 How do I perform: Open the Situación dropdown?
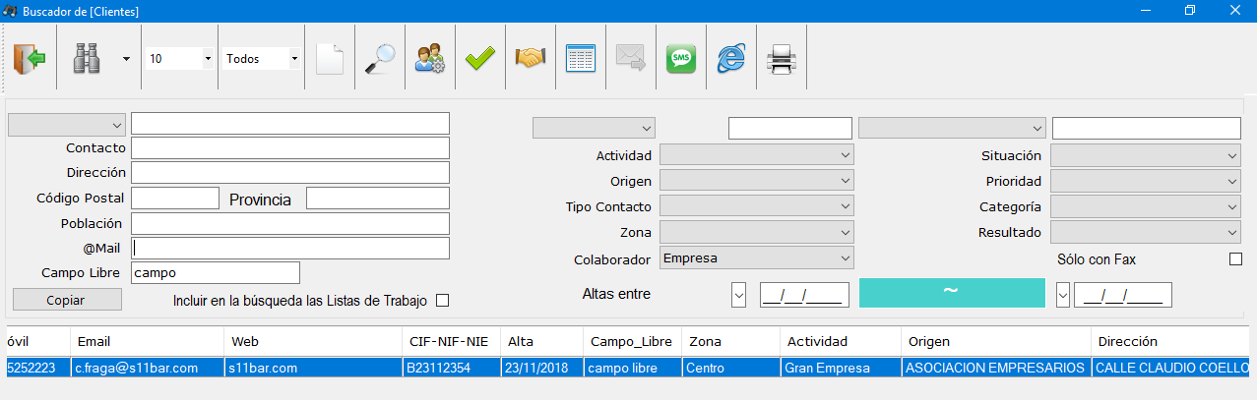[1146, 155]
